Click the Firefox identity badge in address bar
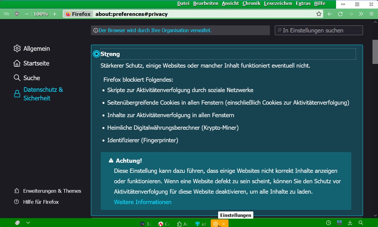 pyautogui.click(x=78, y=14)
